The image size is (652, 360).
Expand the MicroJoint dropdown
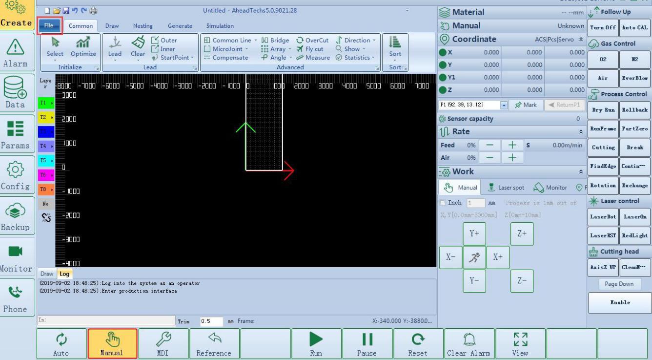pyautogui.click(x=246, y=49)
